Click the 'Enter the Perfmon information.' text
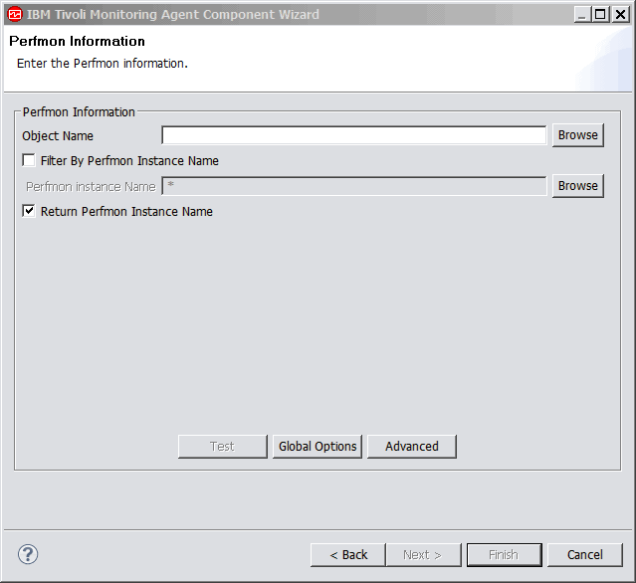Viewport: 636px width, 583px height. tap(103, 64)
